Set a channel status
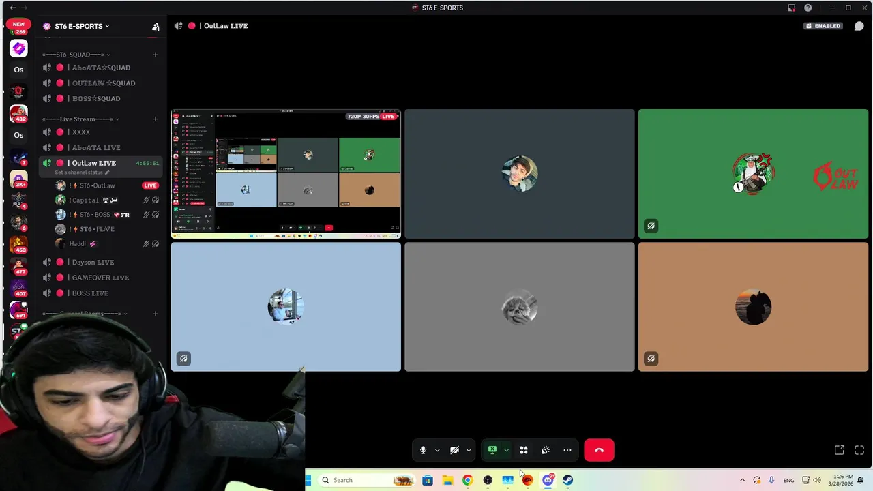The height and width of the screenshot is (491, 873). pos(82,173)
